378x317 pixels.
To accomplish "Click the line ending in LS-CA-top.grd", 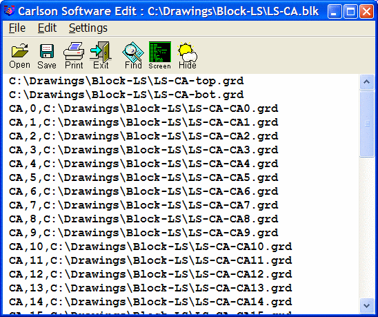I will tap(126, 81).
